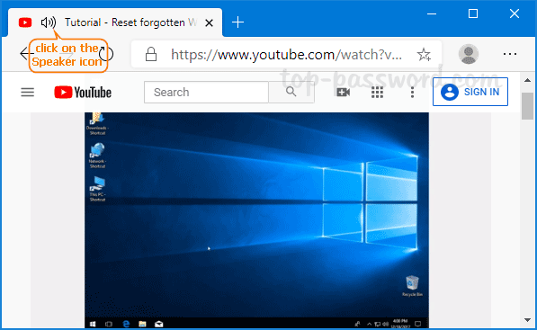
Task: Reload the page with refresh icon
Action: click(x=106, y=54)
